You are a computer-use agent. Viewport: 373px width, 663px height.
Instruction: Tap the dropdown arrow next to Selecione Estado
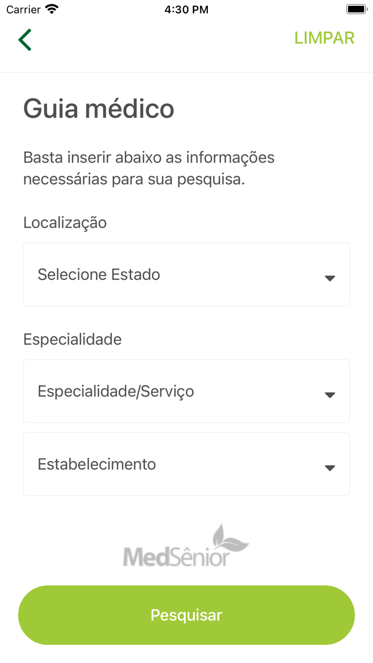tap(330, 277)
